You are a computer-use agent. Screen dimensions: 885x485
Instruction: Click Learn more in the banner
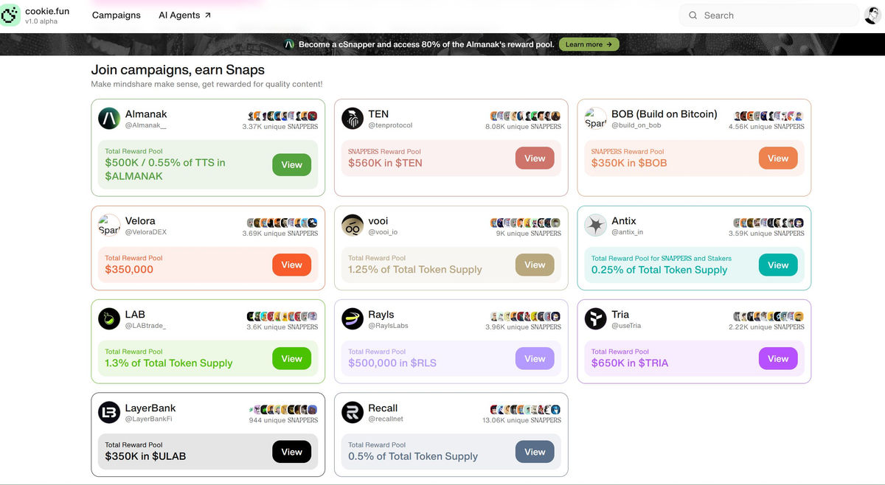pos(589,44)
